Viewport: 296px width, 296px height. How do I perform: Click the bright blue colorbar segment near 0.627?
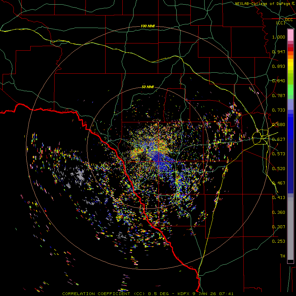pyautogui.click(x=290, y=128)
